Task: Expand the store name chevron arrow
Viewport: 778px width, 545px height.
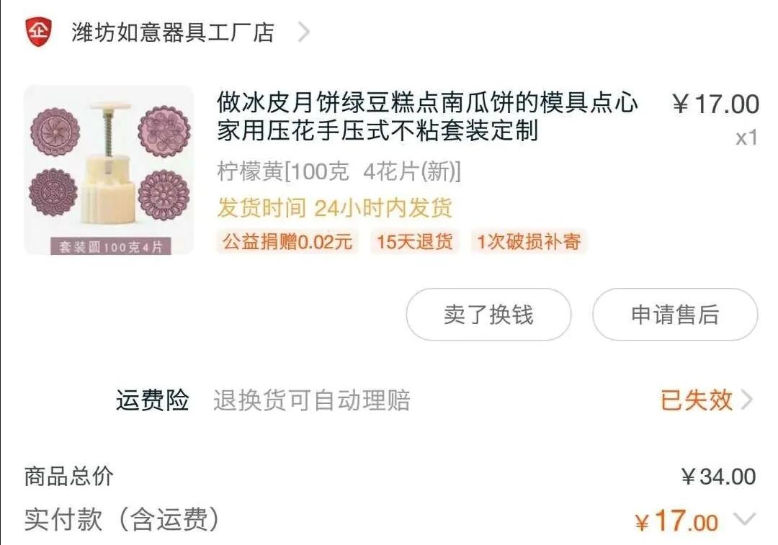Action: (x=304, y=32)
